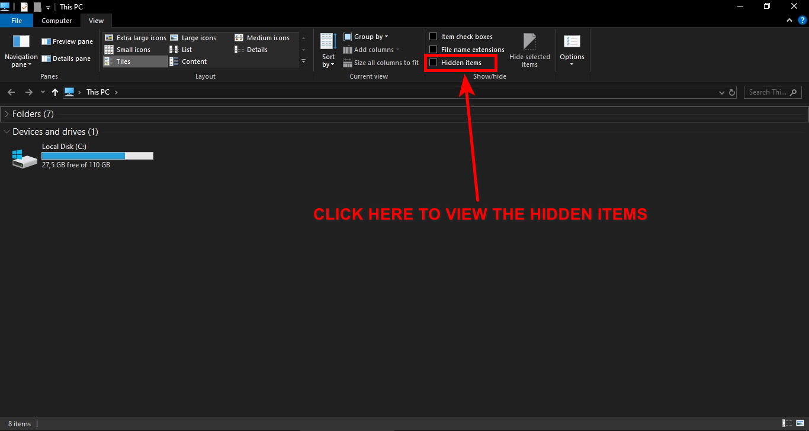Open File Explorer help icon
This screenshot has width=809, height=431.
[802, 21]
